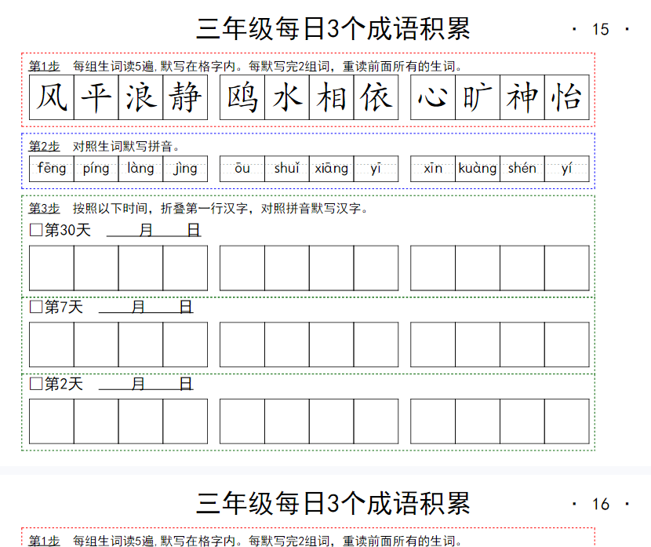Select the underlined 第2步 label
This screenshot has height=547, width=651.
coord(44,146)
